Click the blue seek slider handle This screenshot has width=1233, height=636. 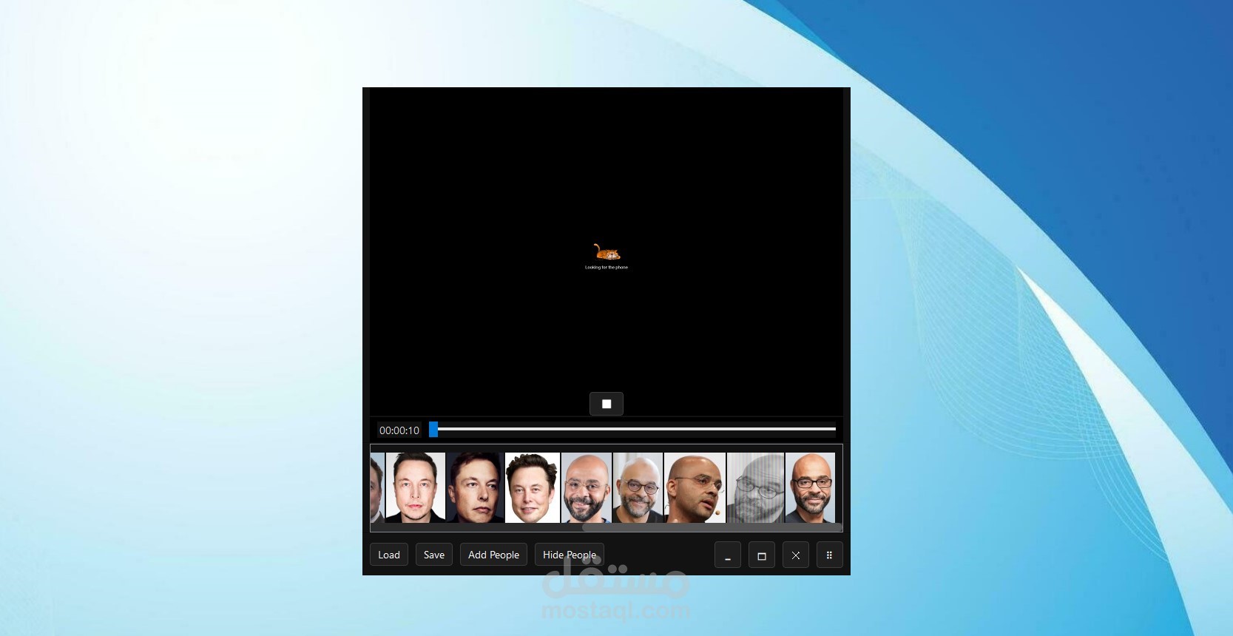click(x=433, y=429)
